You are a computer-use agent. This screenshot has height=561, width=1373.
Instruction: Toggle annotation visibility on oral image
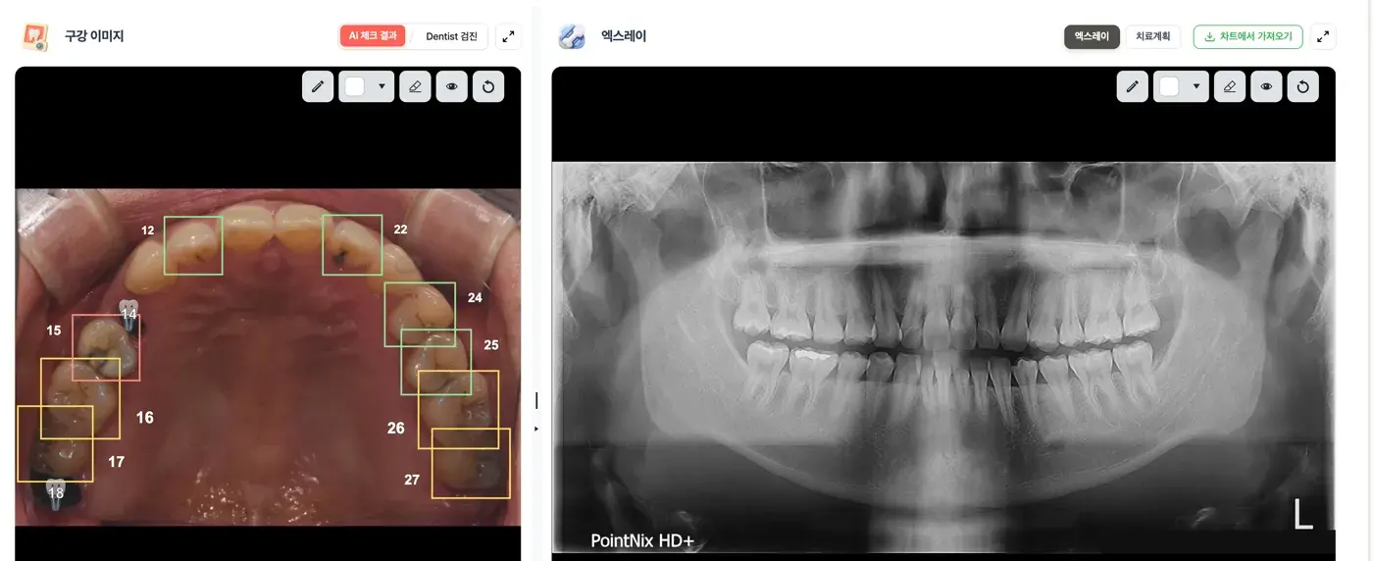452,86
